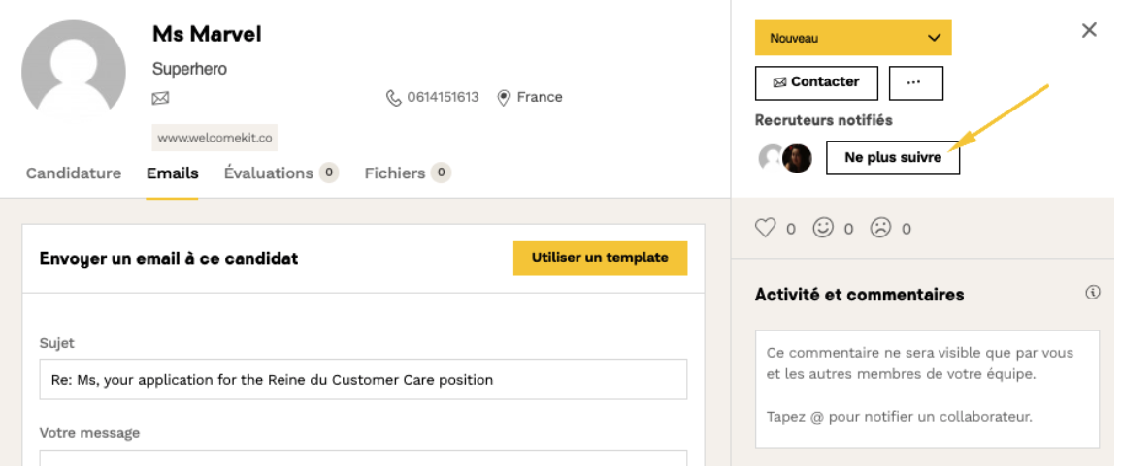
Task: Close the candidate panel with the X
Action: pyautogui.click(x=1089, y=30)
